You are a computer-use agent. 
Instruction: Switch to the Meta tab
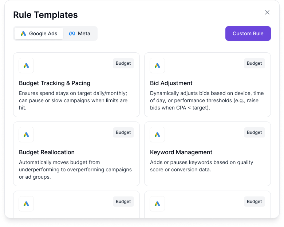pos(80,33)
